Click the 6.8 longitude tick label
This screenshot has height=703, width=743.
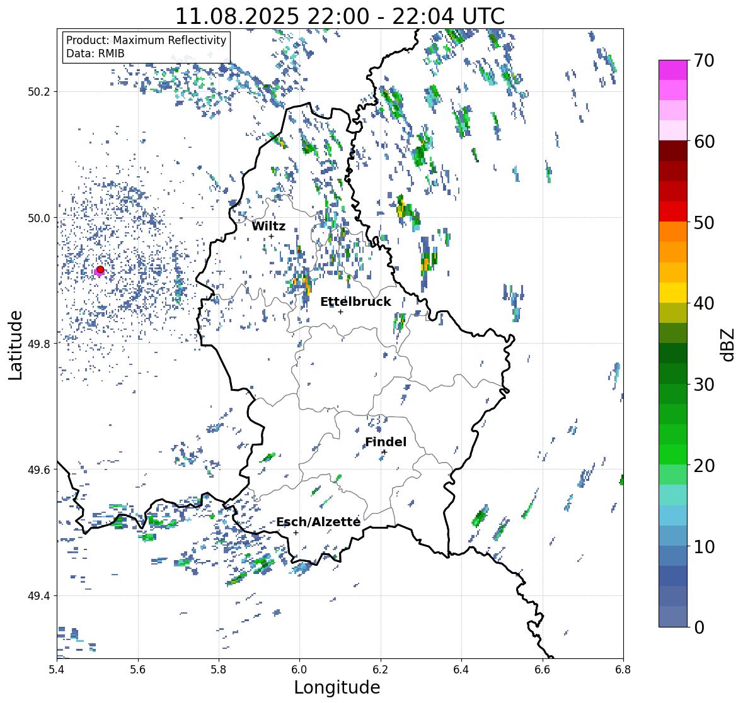click(623, 670)
